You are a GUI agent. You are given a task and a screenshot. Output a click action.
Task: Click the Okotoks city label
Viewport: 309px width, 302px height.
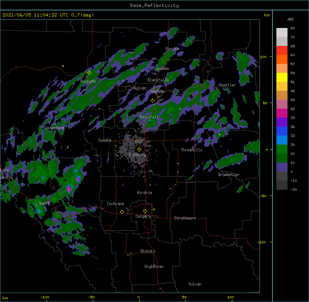(x=148, y=251)
